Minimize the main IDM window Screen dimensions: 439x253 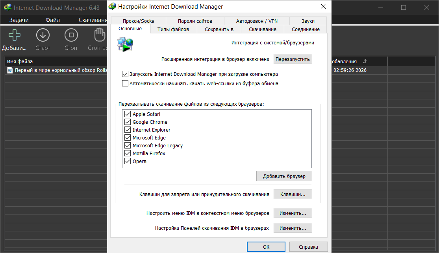coord(381,7)
